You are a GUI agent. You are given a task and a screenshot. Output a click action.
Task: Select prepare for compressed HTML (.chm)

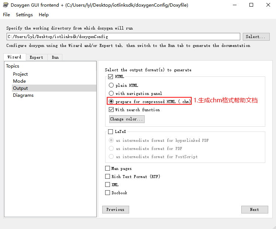111,101
